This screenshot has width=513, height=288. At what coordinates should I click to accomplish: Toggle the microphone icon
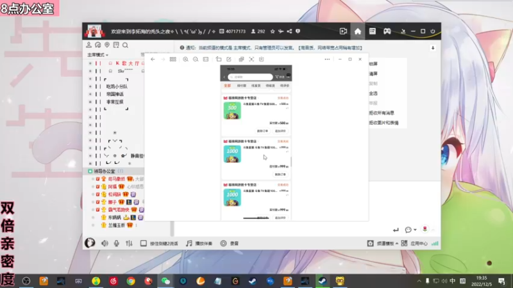coord(117,243)
